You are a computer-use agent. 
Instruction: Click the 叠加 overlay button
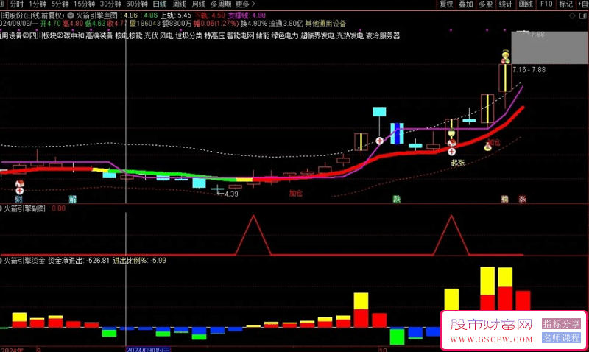[466, 4]
